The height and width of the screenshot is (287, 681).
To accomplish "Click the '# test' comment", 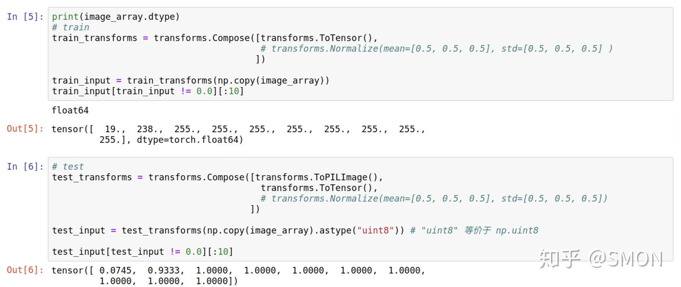I will [68, 166].
